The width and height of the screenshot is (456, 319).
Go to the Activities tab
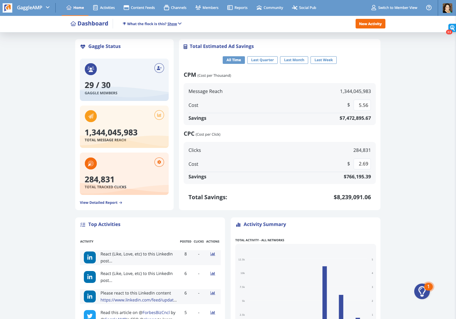104,8
